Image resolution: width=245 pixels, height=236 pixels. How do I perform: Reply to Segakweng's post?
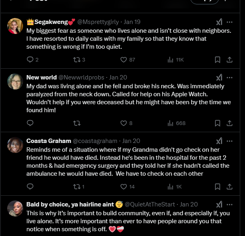point(30,59)
